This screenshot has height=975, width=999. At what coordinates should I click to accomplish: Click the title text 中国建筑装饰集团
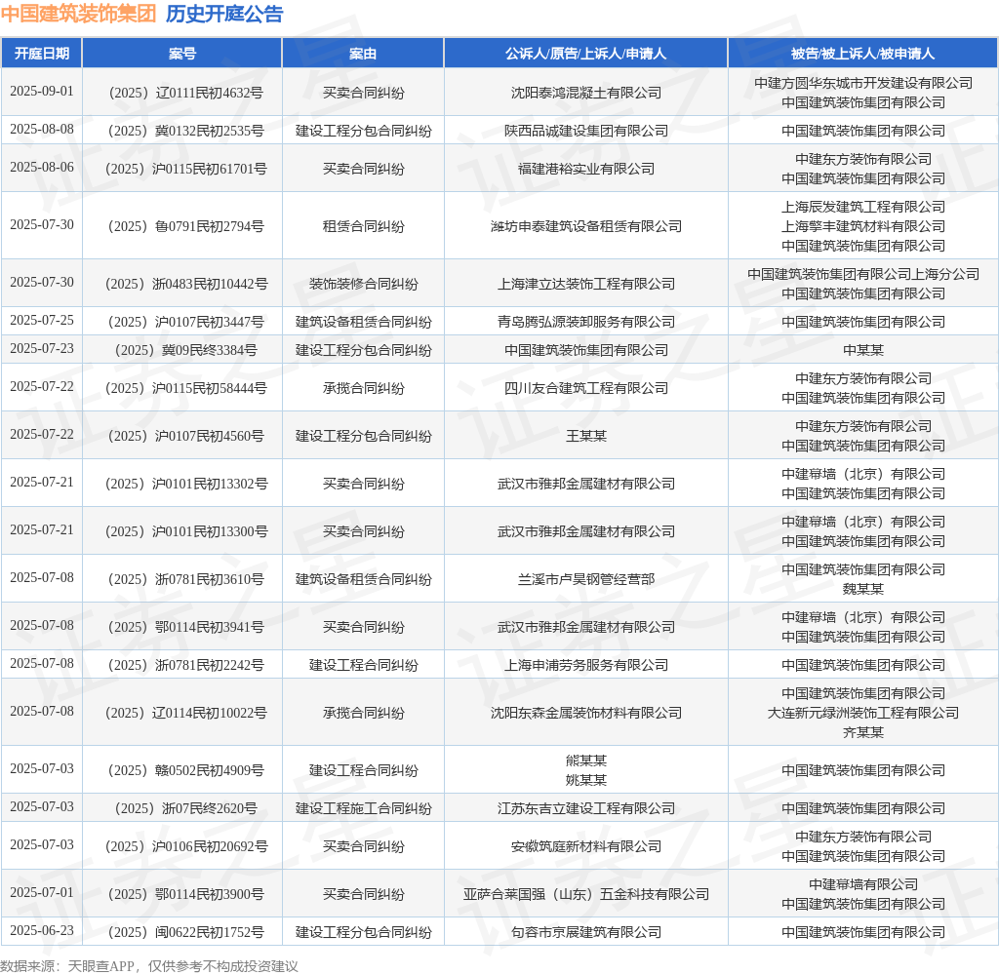[78, 14]
